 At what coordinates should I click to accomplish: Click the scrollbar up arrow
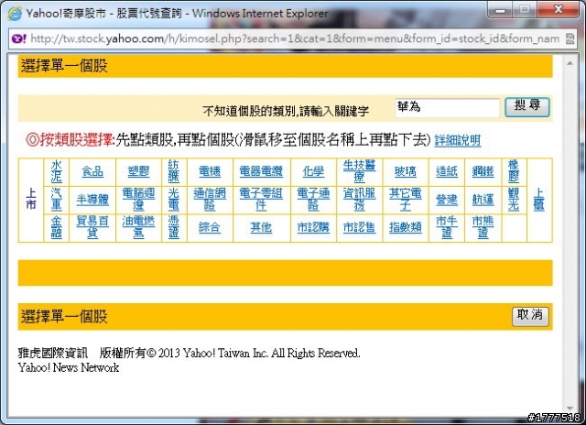click(570, 63)
